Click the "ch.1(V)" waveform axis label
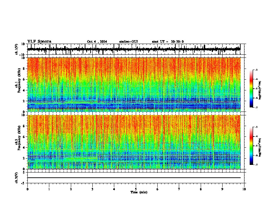This screenshot has width=275, height=212. point(17,49)
